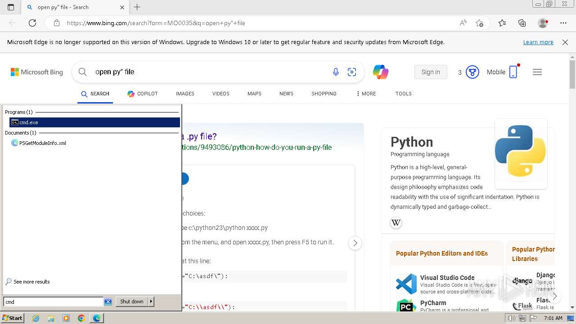Image resolution: width=576 pixels, height=324 pixels.
Task: Click the Learn more link
Action: (538, 42)
